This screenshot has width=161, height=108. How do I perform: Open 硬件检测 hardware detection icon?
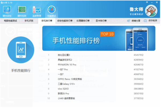click(x=22, y=11)
